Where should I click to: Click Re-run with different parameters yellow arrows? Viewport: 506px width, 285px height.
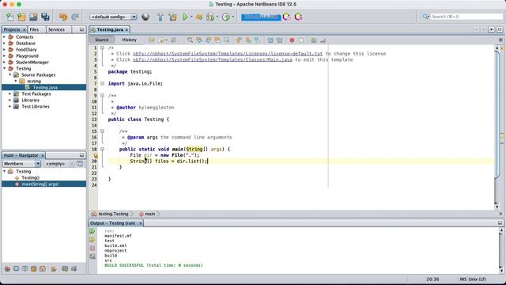93,239
